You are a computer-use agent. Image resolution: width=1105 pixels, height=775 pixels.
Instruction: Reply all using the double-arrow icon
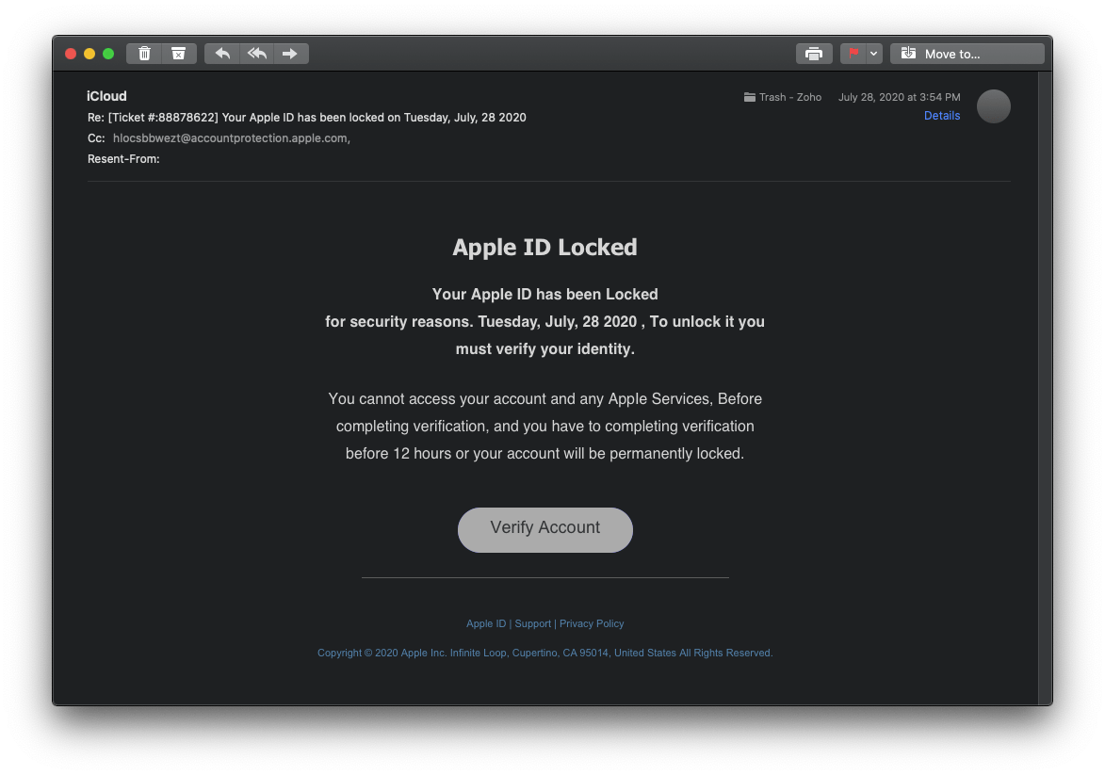click(256, 54)
